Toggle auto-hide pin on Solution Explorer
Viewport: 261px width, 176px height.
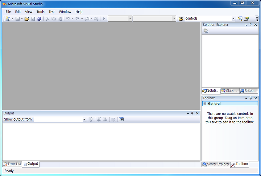pos(251,25)
